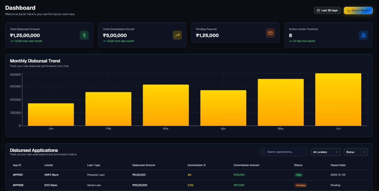Open the Last 30 days date range

tap(327, 11)
